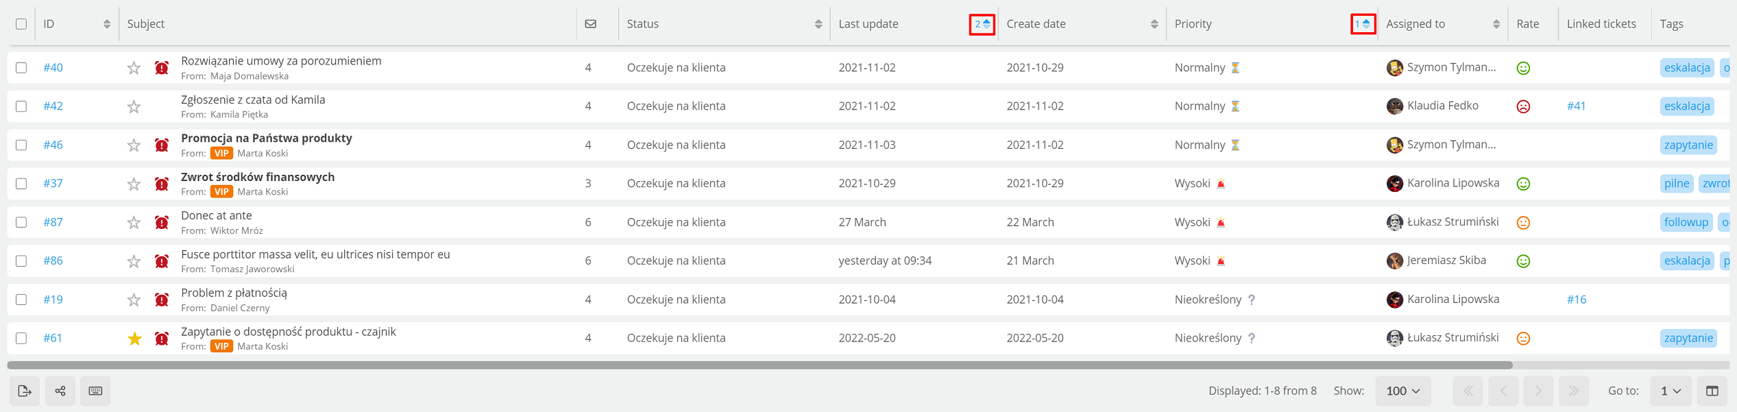Sort by Create date column arrows
The width and height of the screenshot is (1737, 412).
[1154, 24]
